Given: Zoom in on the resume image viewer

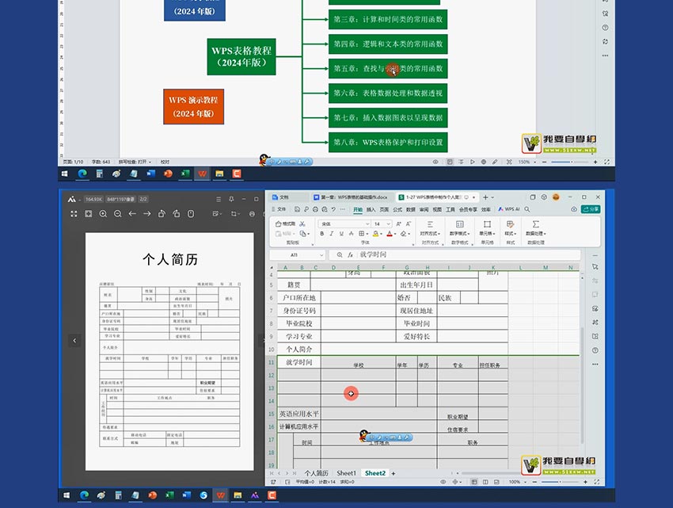Looking at the screenshot, I should tap(103, 214).
